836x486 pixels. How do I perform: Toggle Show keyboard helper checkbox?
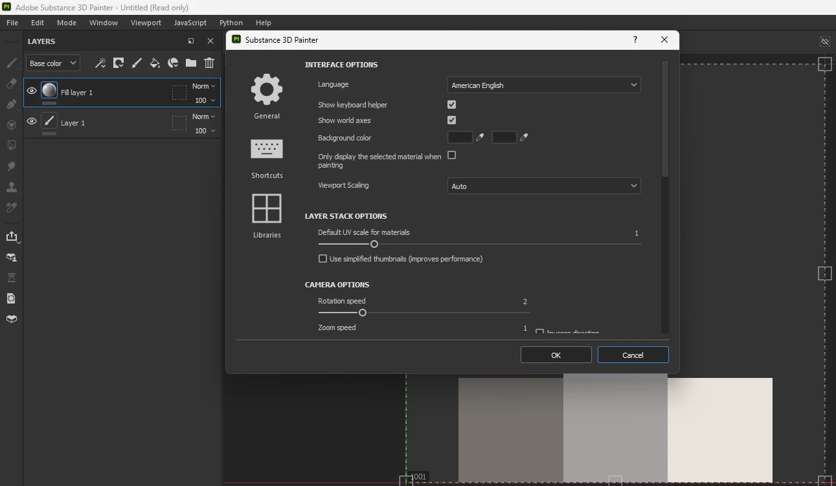(452, 104)
